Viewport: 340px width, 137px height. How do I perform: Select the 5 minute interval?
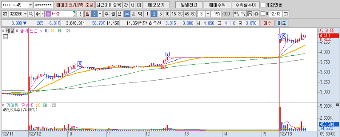coord(161,14)
